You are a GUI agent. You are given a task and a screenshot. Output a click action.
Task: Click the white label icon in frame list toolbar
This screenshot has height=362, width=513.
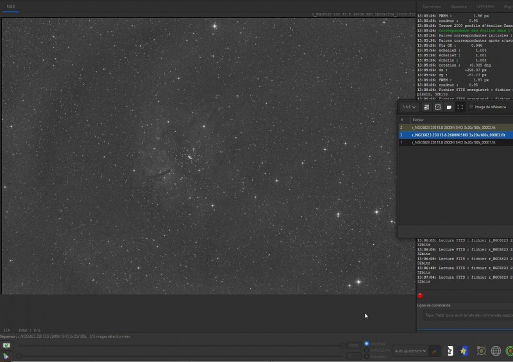(x=449, y=107)
